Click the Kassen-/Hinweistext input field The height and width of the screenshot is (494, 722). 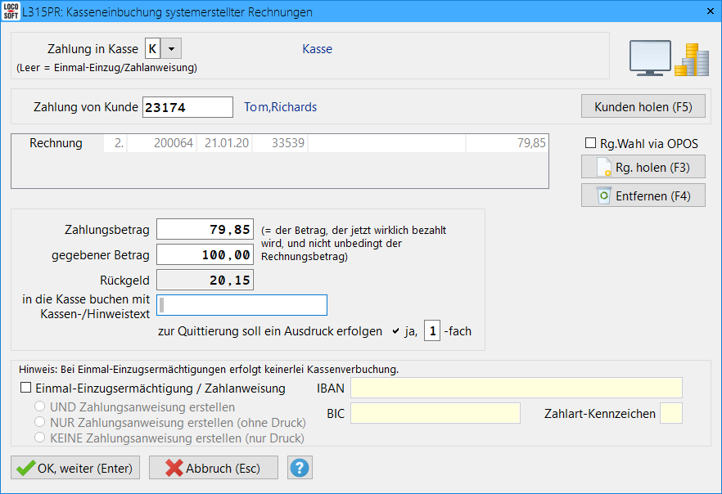pyautogui.click(x=241, y=305)
